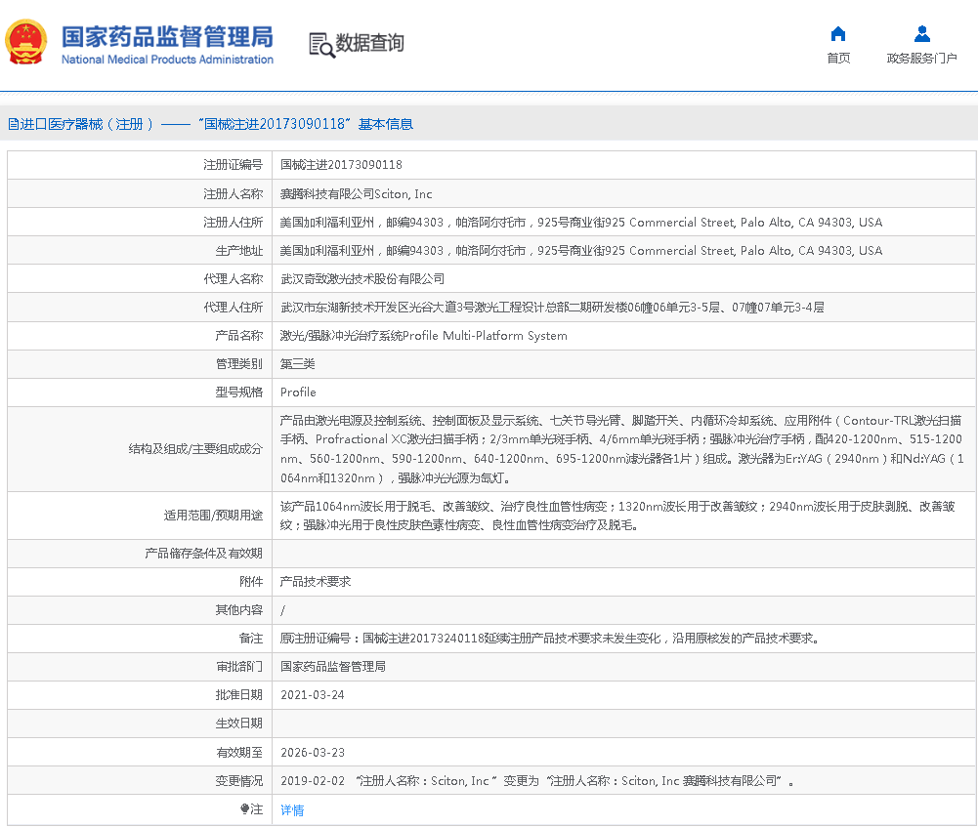Click the 数据查询 heading text
Image resolution: width=978 pixels, height=827 pixels.
click(369, 44)
